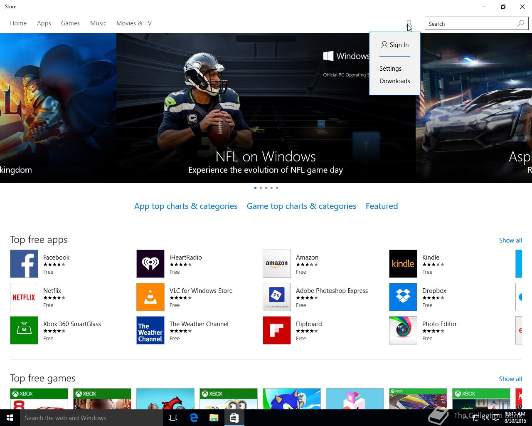532x426 pixels.
Task: Open App top charts & categories
Action: pos(186,206)
